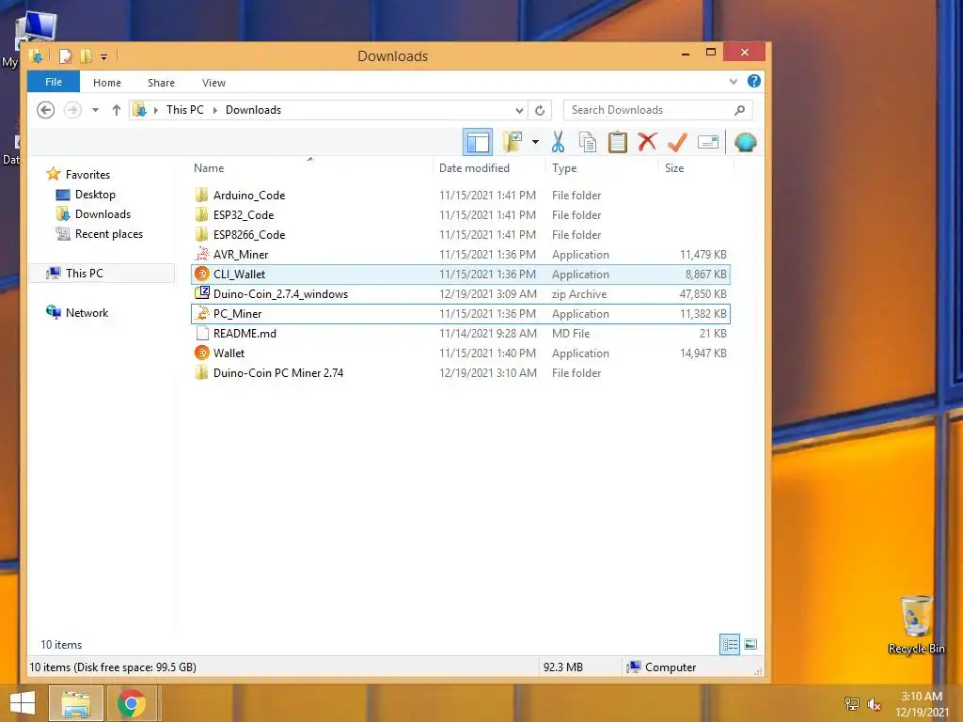
Task: Select Recent places in navigation pane
Action: (109, 234)
